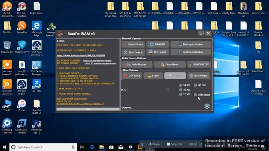
Task: Click the RomFw iRAM app logo icon
Action: pyautogui.click(x=60, y=34)
